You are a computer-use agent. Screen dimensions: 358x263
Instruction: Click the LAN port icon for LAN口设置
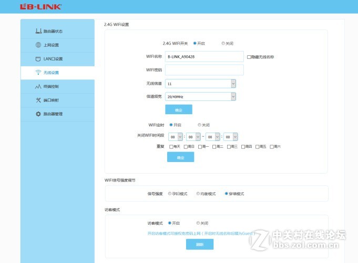pyautogui.click(x=38, y=58)
